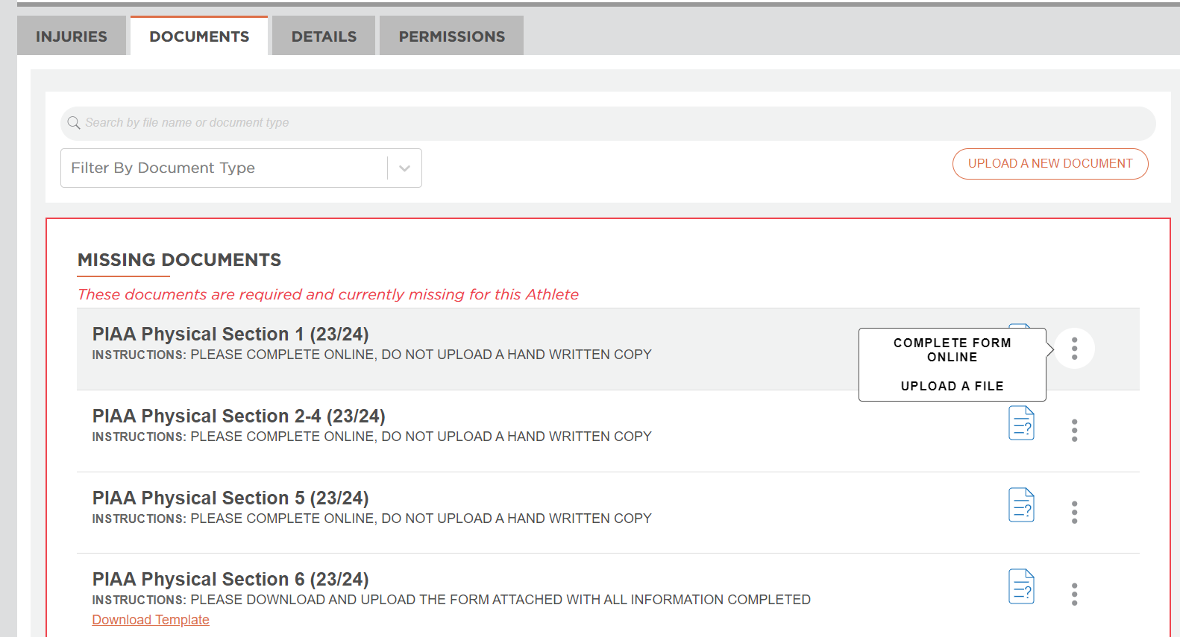
Task: Open three-dot menu for PIAA Section 2-4
Action: (1074, 431)
